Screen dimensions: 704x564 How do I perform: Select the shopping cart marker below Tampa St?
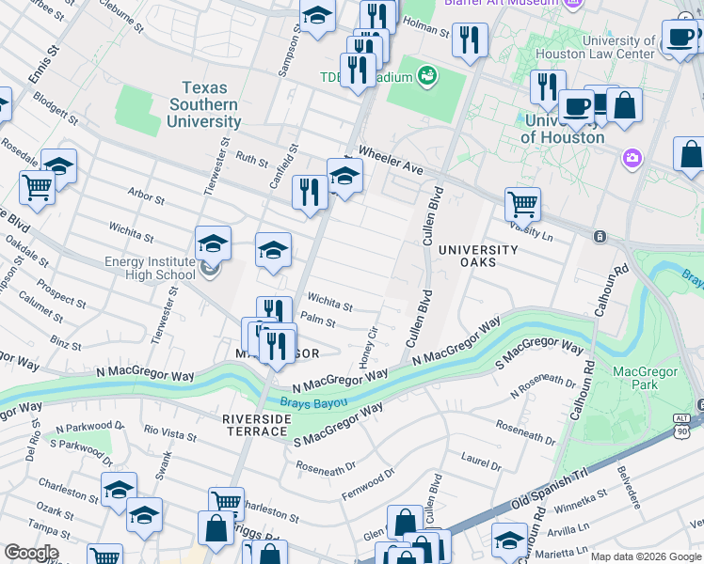coord(105,555)
